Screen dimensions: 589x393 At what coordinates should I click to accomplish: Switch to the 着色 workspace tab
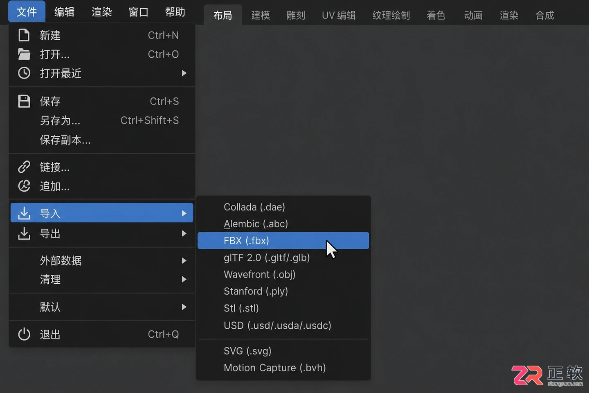tap(436, 15)
